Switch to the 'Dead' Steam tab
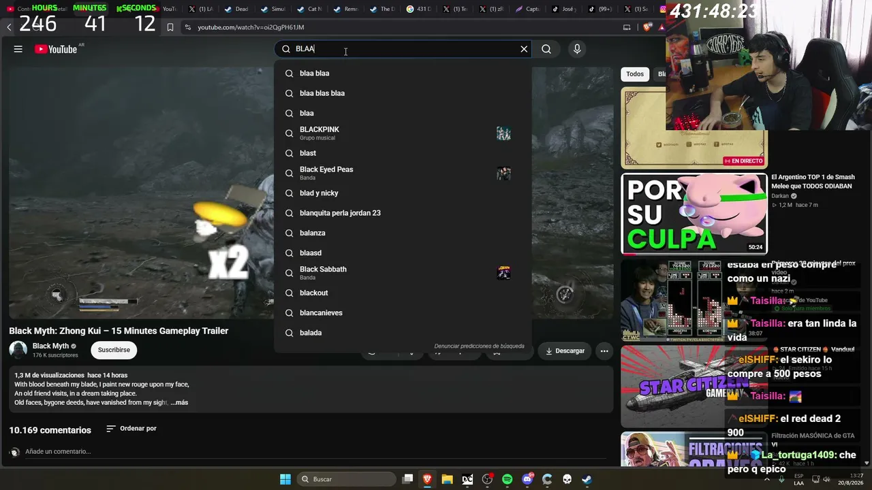The image size is (872, 490). [x=236, y=9]
